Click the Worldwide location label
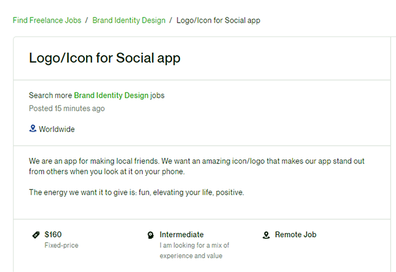396x272 pixels. [57, 129]
